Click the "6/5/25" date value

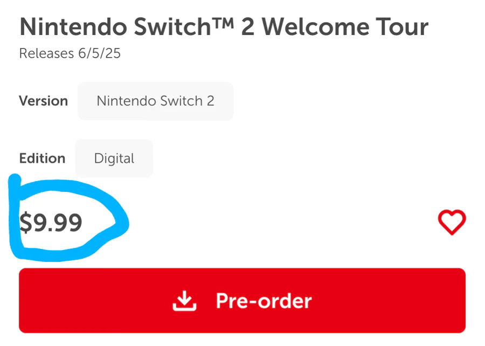pyautogui.click(x=99, y=53)
